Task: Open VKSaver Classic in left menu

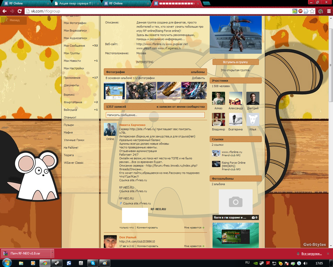Action: coord(74,163)
